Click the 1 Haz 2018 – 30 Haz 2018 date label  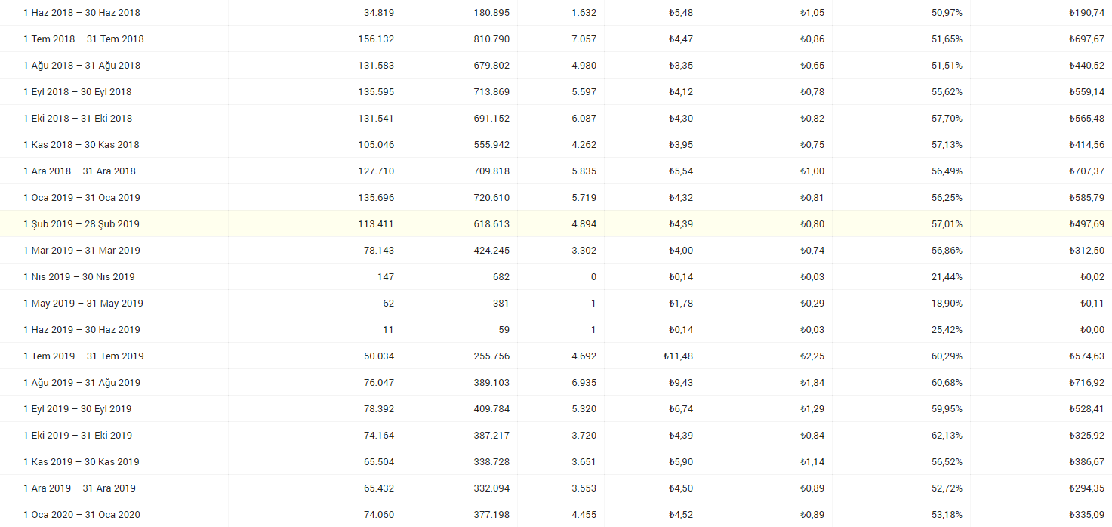tap(82, 13)
